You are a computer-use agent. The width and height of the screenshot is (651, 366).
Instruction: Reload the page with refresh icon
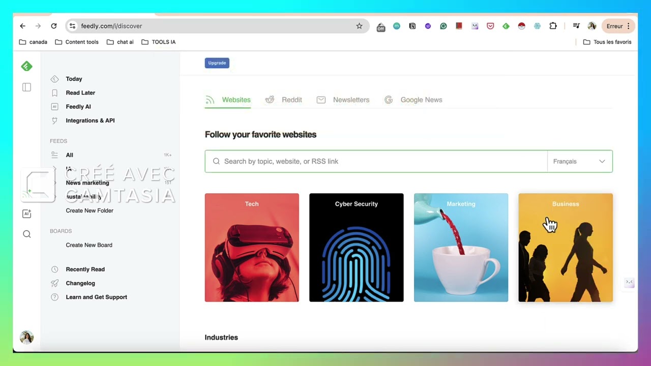pos(53,26)
